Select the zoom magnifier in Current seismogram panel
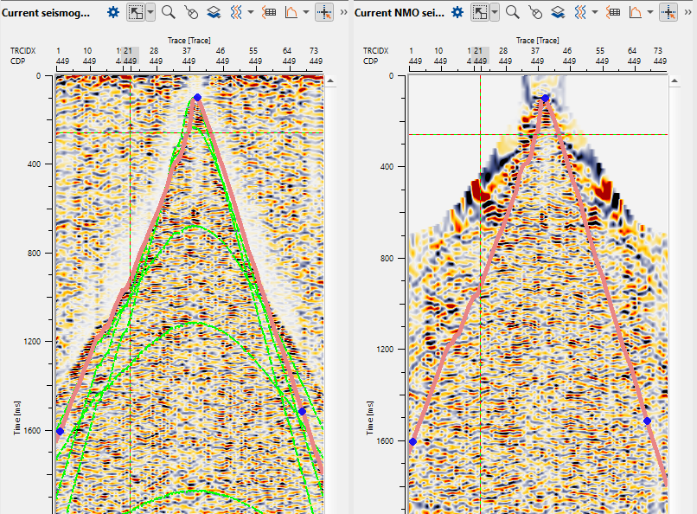The height and width of the screenshot is (514, 697). pyautogui.click(x=168, y=12)
